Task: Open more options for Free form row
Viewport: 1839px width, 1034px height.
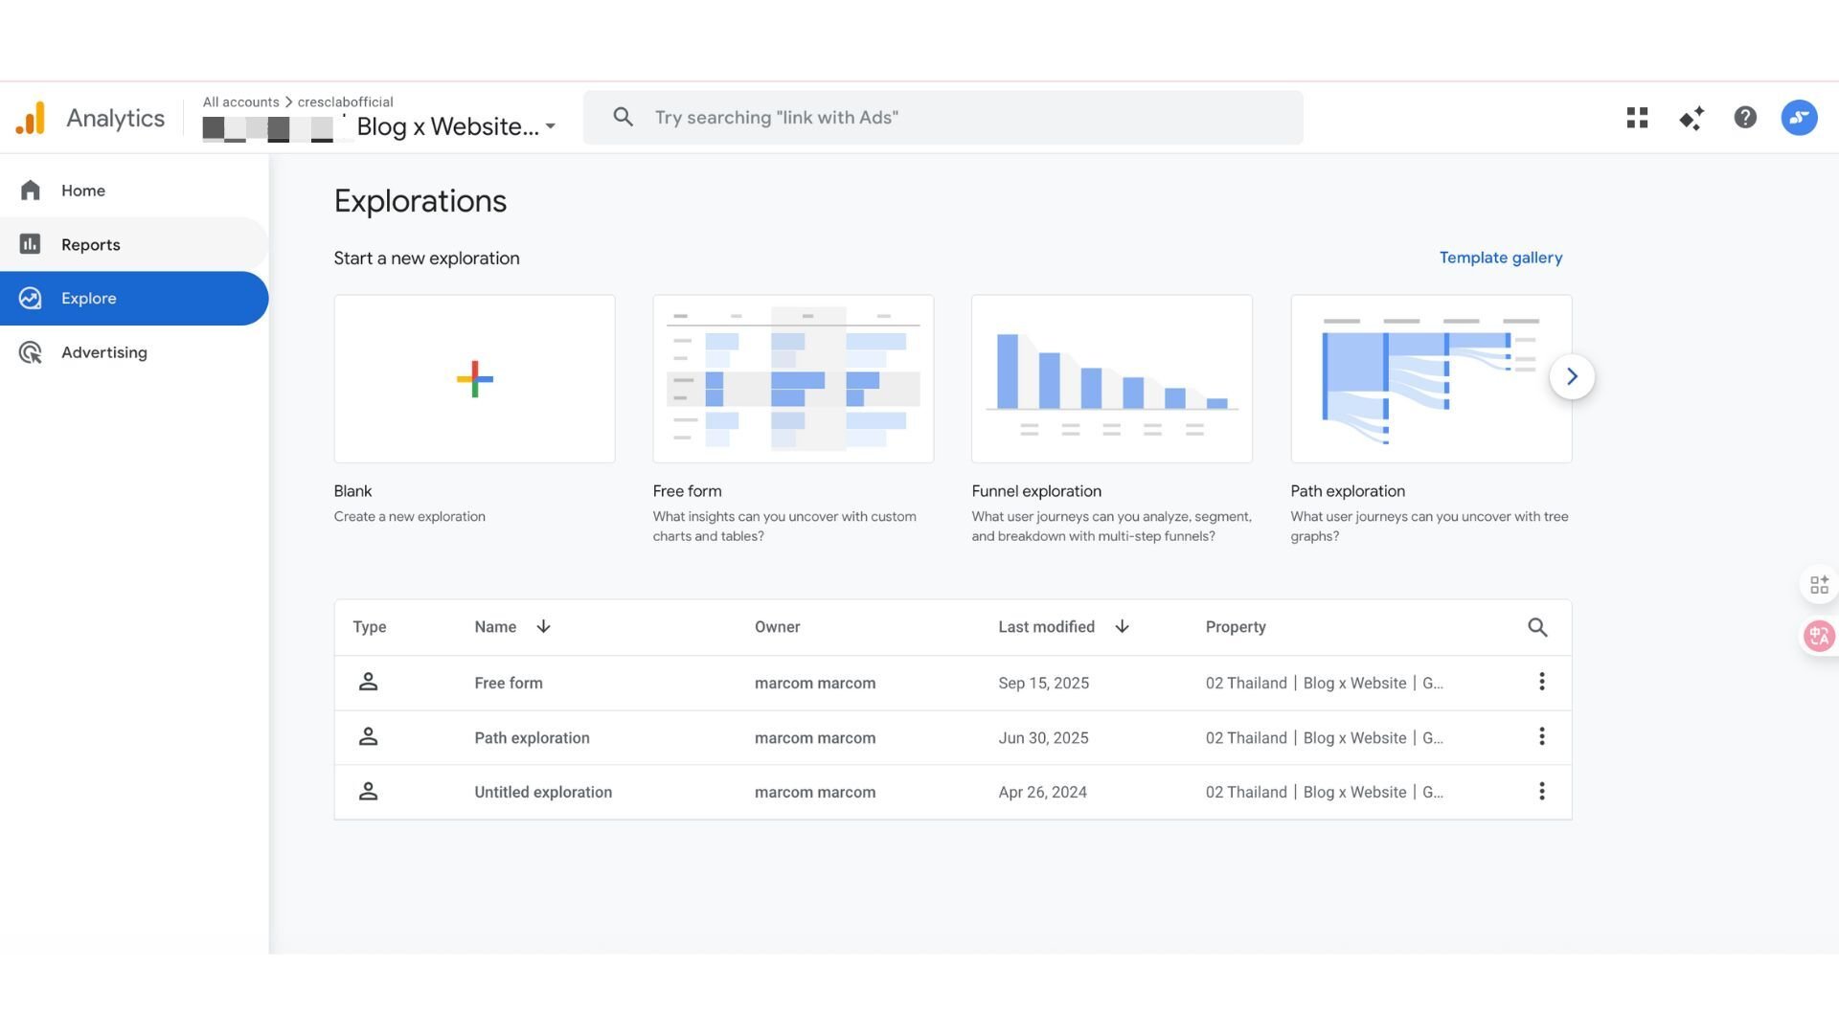Action: 1541,682
